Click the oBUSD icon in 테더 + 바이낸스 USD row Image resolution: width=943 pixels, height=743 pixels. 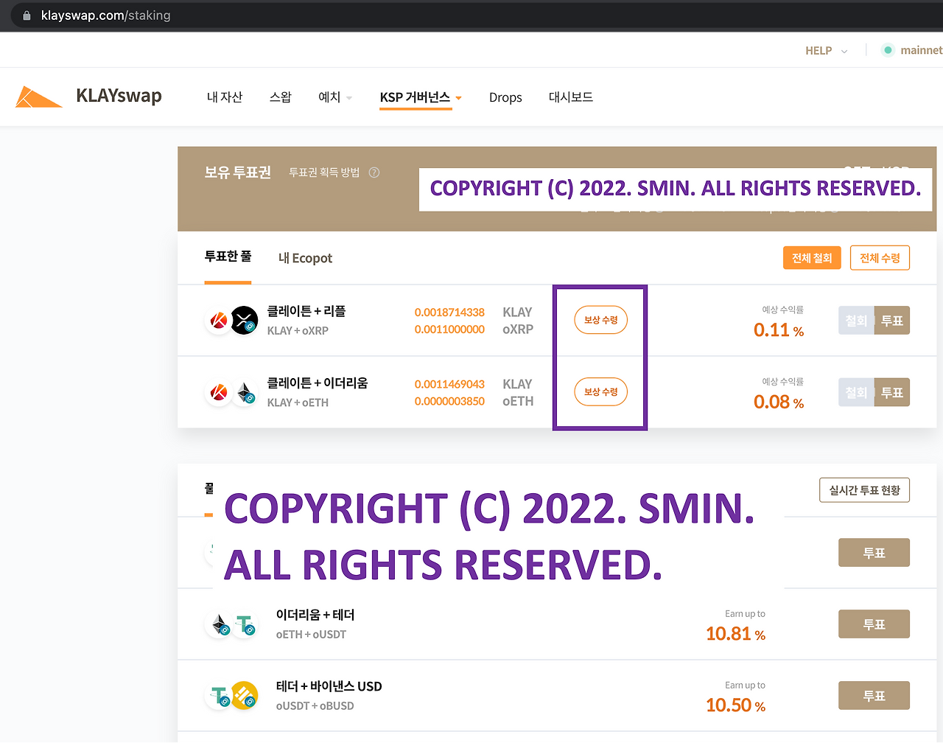(245, 696)
